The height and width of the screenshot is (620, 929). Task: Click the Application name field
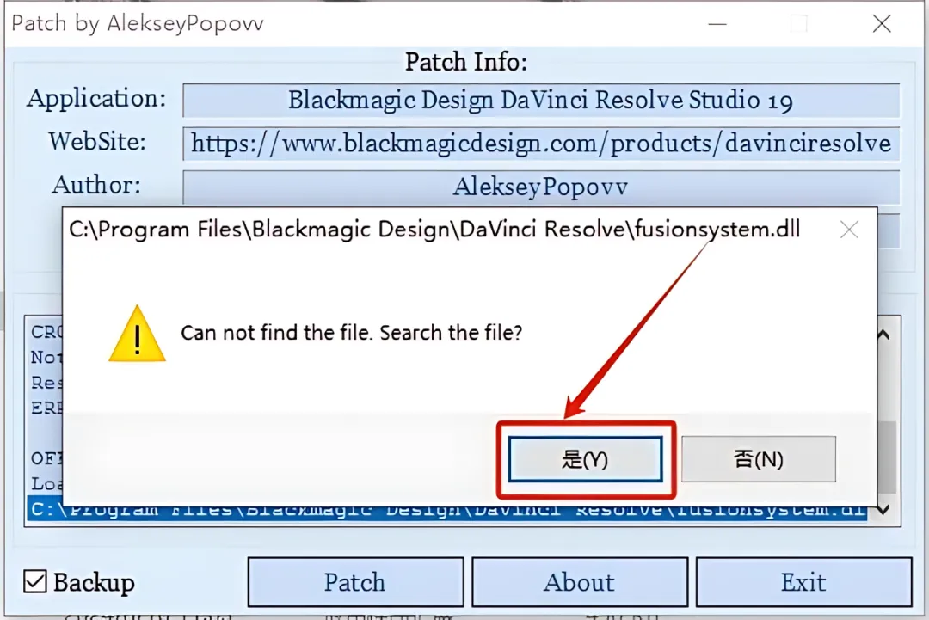click(541, 100)
